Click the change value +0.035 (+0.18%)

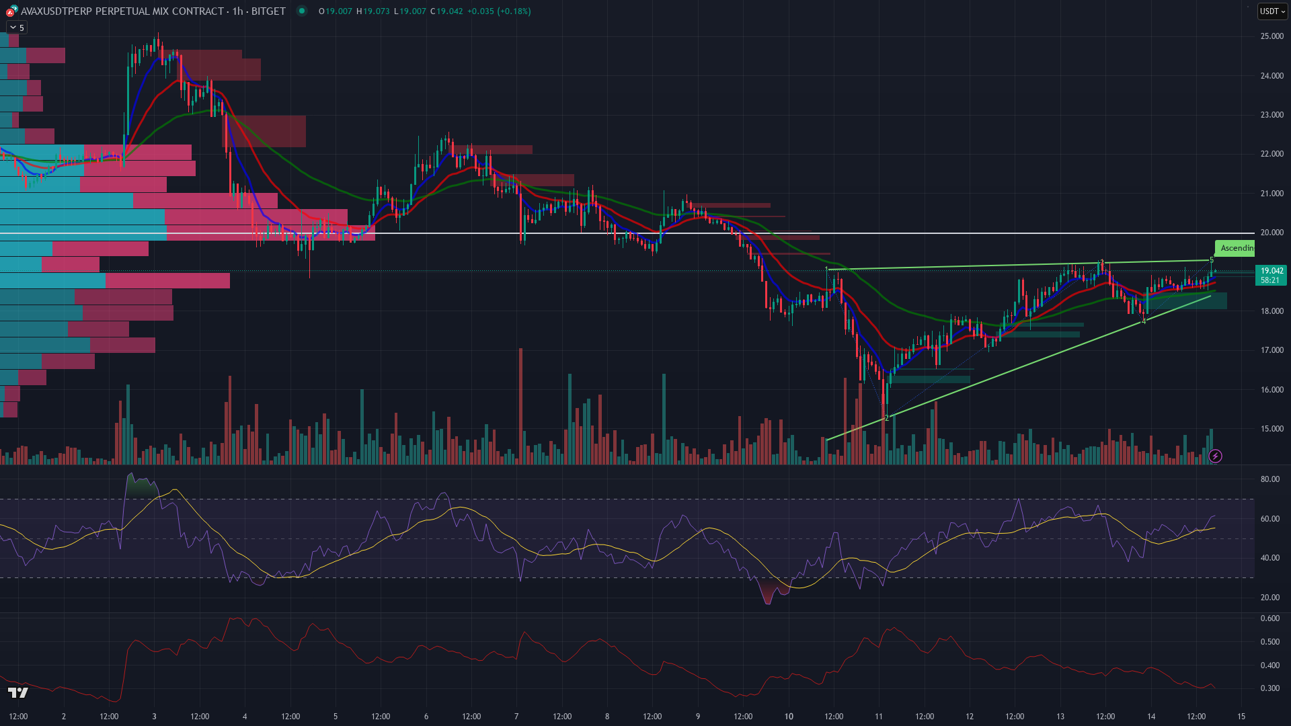499,11
